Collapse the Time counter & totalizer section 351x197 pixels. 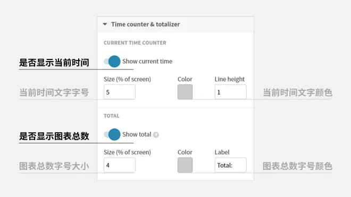point(105,24)
